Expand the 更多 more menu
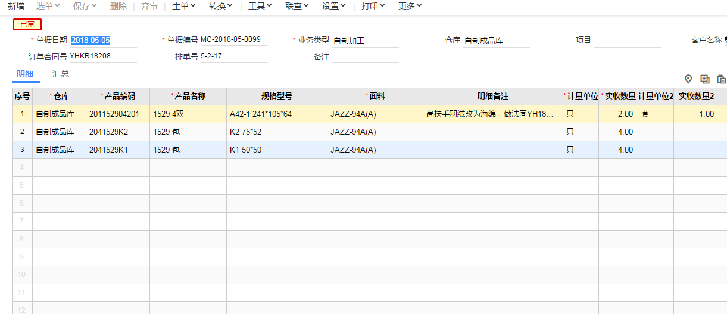The height and width of the screenshot is (314, 727). coord(410,6)
